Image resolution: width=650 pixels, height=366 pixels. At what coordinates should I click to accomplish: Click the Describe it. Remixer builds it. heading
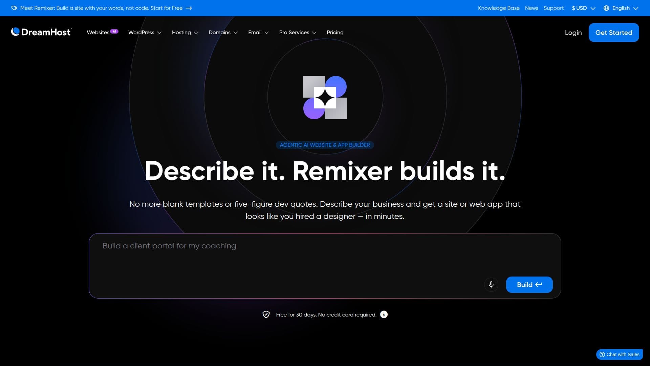325,171
